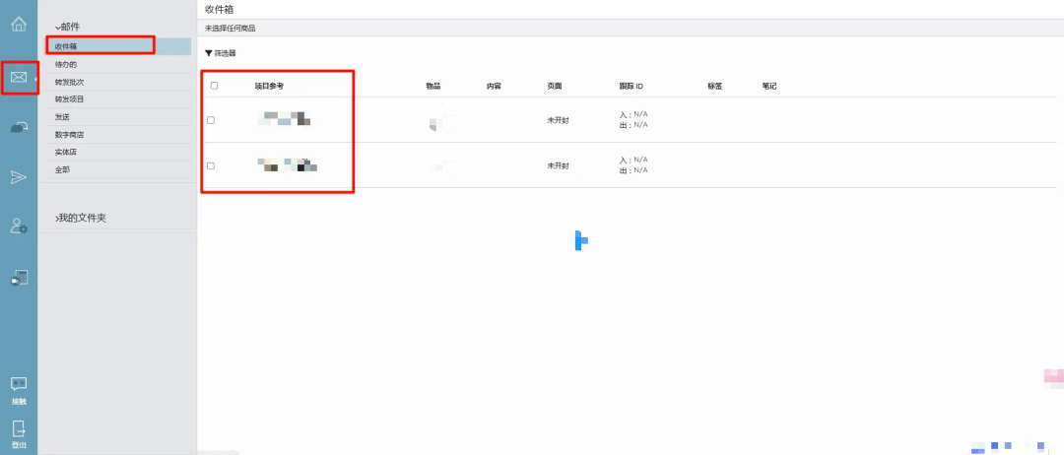Tick the select-all checkbox in table header
Image resolution: width=1064 pixels, height=455 pixels.
tap(214, 86)
